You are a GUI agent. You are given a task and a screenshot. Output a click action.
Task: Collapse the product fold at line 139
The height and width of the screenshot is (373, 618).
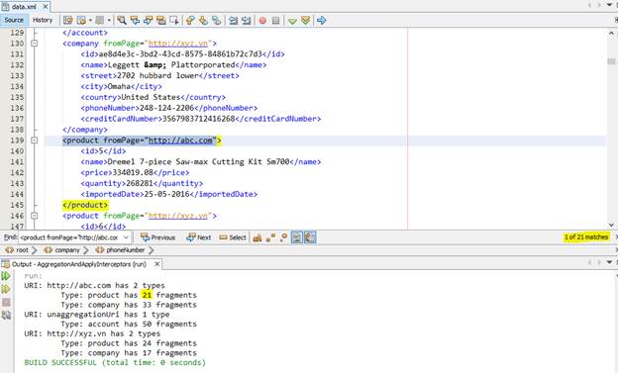pos(35,140)
